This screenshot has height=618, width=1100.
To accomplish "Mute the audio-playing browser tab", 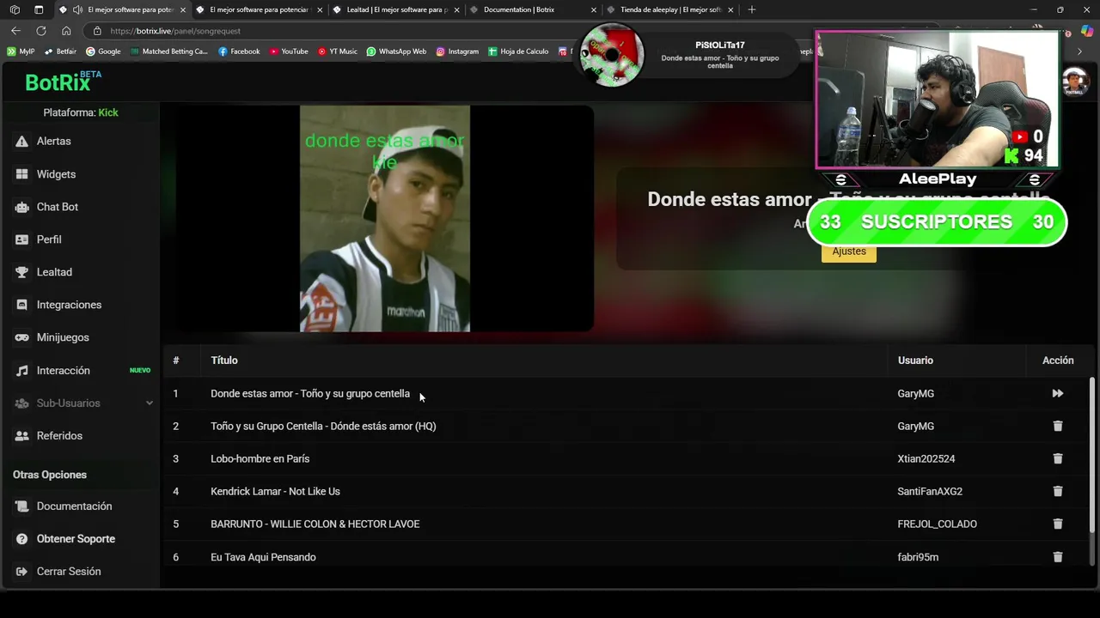I will pyautogui.click(x=78, y=9).
